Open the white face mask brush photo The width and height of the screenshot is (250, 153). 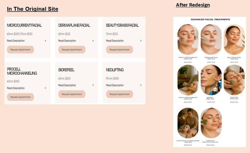point(211,39)
